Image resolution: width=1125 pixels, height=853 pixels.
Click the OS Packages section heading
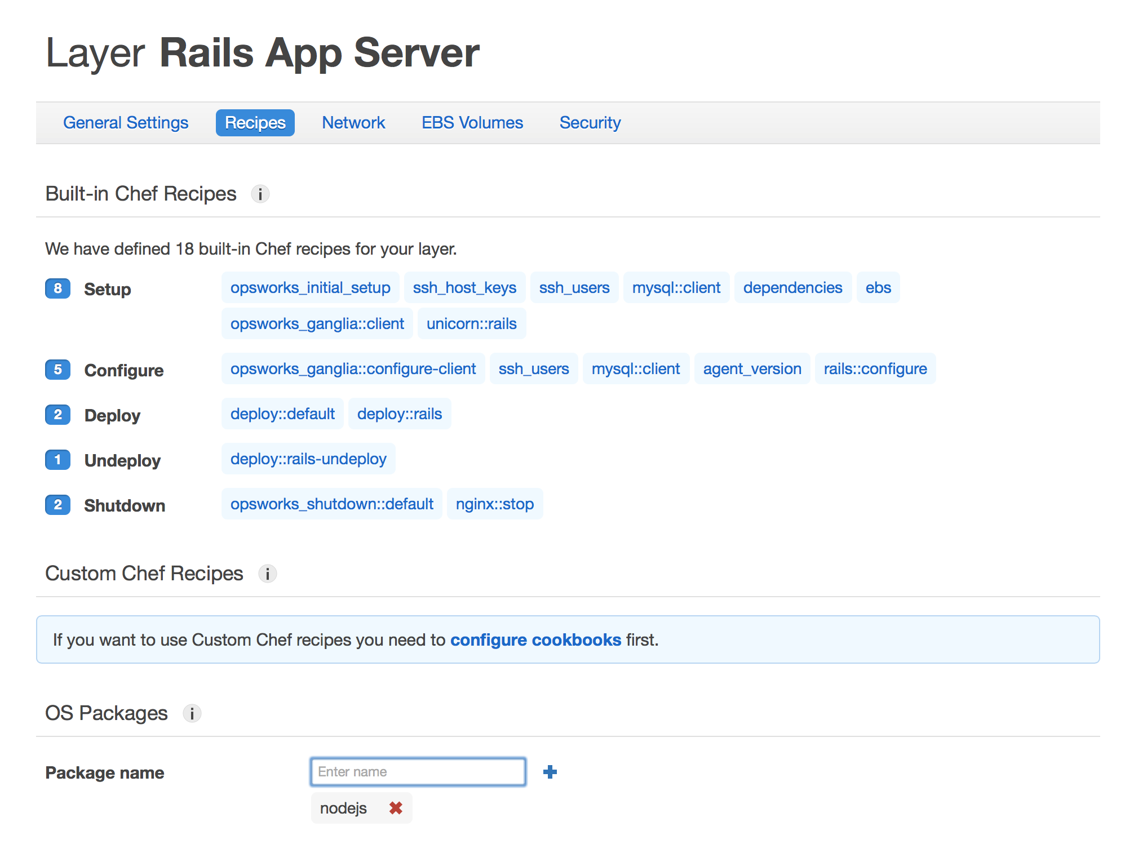(x=107, y=713)
